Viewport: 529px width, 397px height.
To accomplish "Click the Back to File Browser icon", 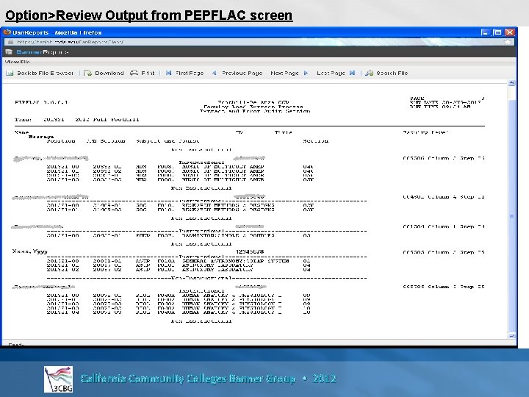I will click(x=10, y=73).
